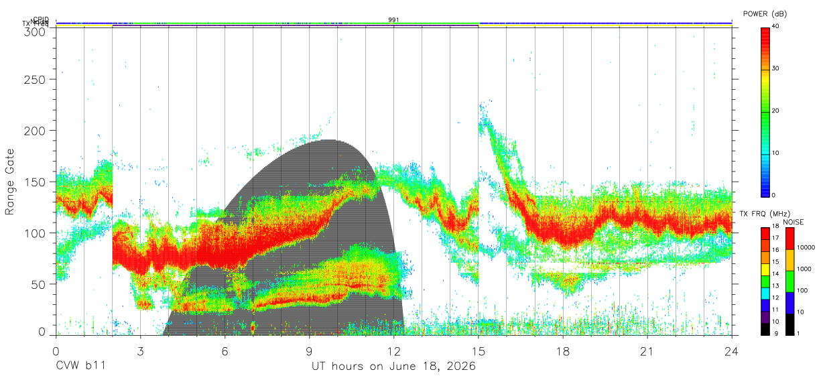Viewport: 823px width, 380px height.
Task: Click the yellow segment of TX FRQ colorbar
Action: point(765,269)
